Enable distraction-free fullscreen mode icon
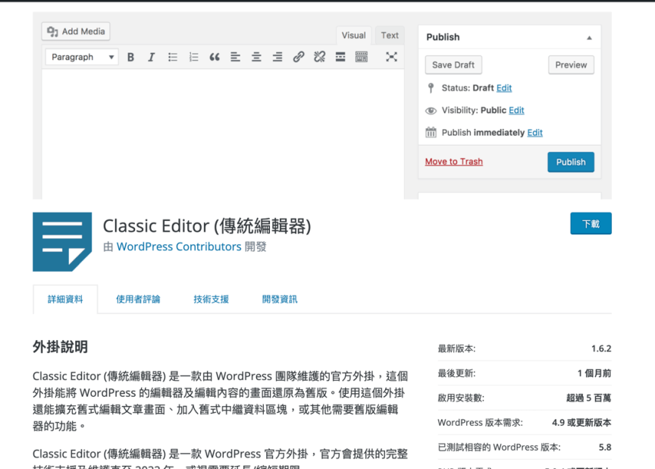 391,57
